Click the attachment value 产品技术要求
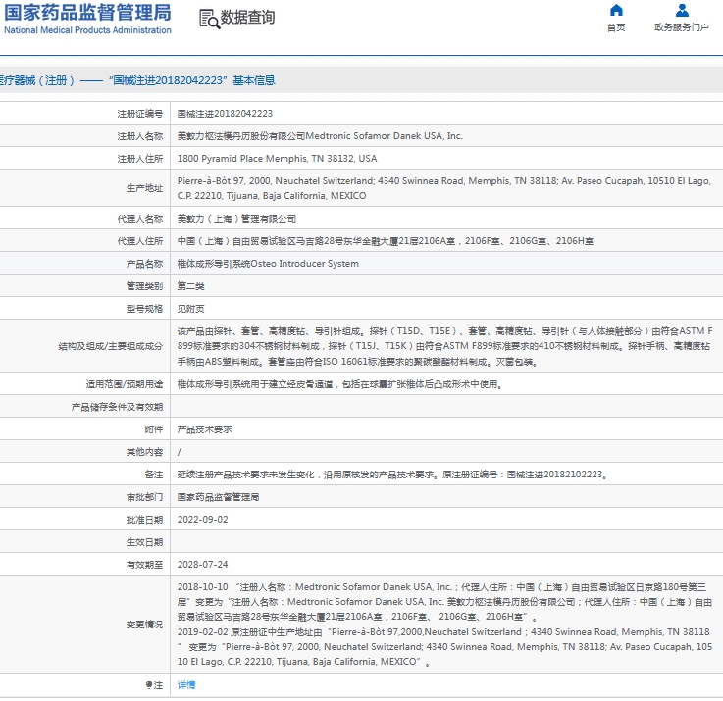This screenshot has width=723, height=701. [205, 429]
